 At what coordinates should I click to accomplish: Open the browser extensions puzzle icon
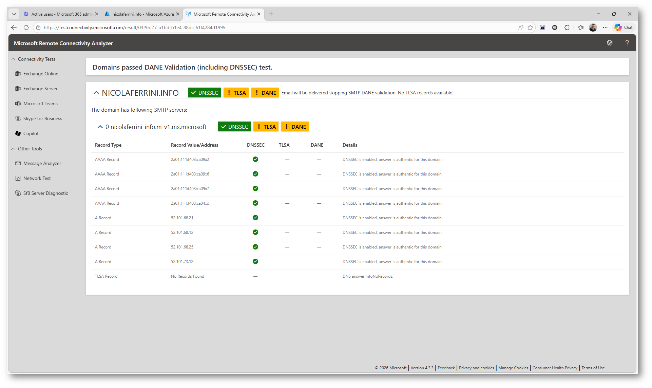pyautogui.click(x=567, y=27)
